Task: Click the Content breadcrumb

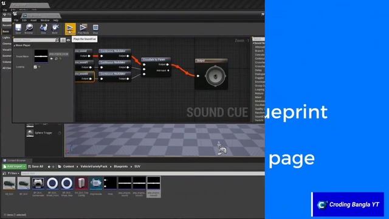Action: pyautogui.click(x=69, y=167)
